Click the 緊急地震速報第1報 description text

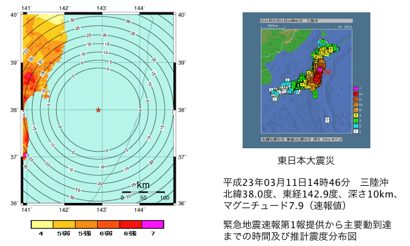pyautogui.click(x=307, y=230)
